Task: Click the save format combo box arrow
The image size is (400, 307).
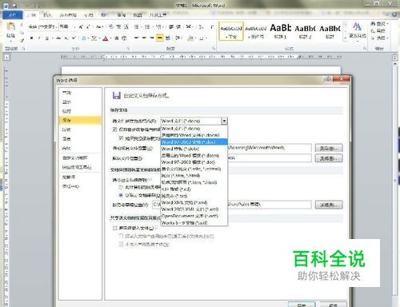Action: coord(224,121)
